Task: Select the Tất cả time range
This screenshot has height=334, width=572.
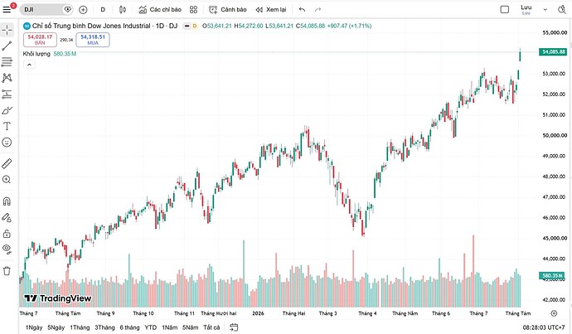Action: 211,327
